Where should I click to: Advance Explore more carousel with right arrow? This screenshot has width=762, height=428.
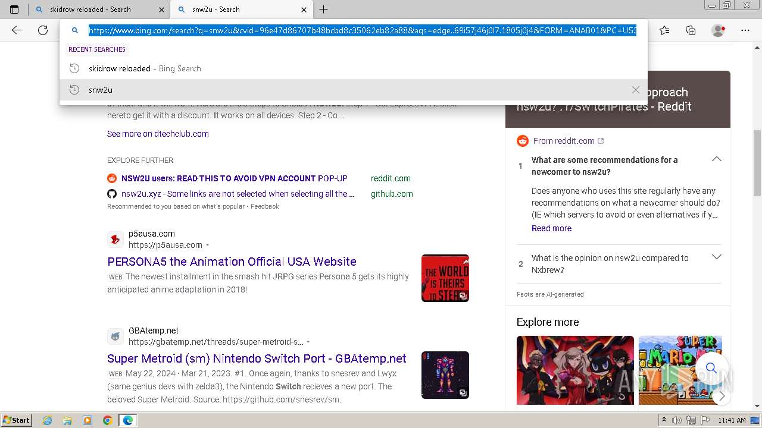pyautogui.click(x=722, y=396)
